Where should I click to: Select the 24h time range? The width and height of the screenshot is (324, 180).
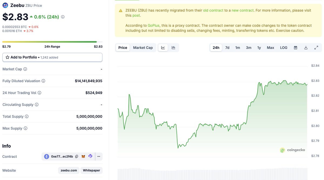[216, 48]
